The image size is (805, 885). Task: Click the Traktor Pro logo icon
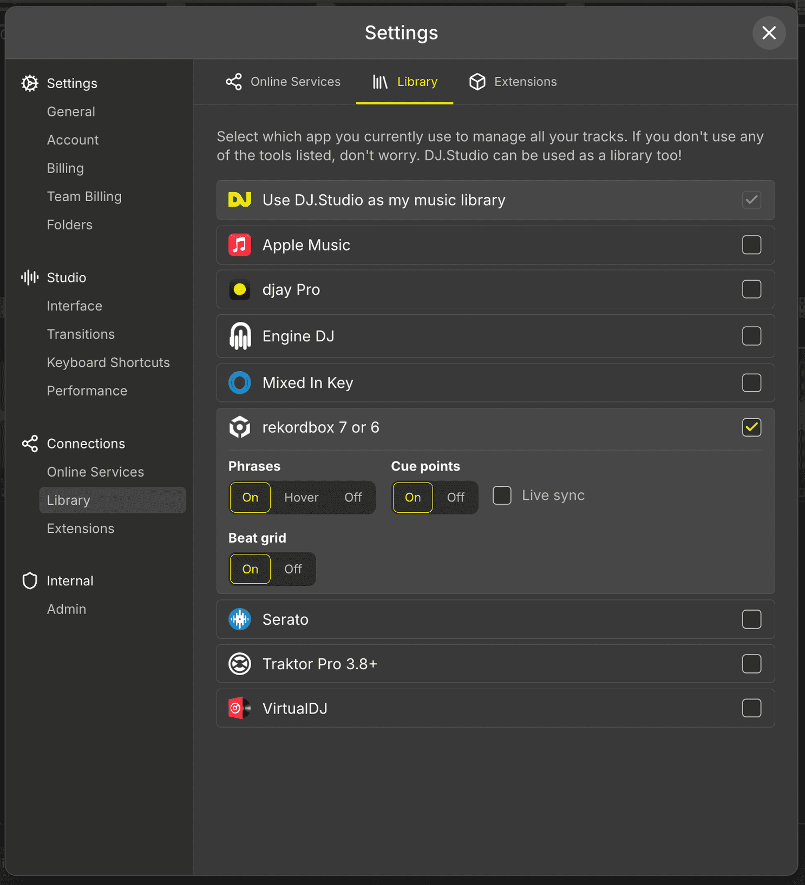[240, 664]
